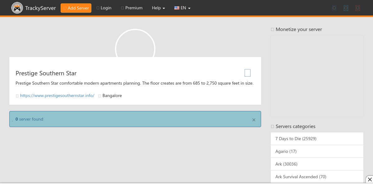Viewport: 373px width, 186px height.
Task: Close the bottom overlay with X button
Action: (370, 179)
